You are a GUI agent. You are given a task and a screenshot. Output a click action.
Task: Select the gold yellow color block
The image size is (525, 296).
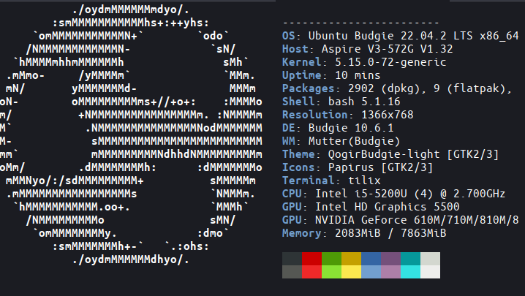(351, 259)
